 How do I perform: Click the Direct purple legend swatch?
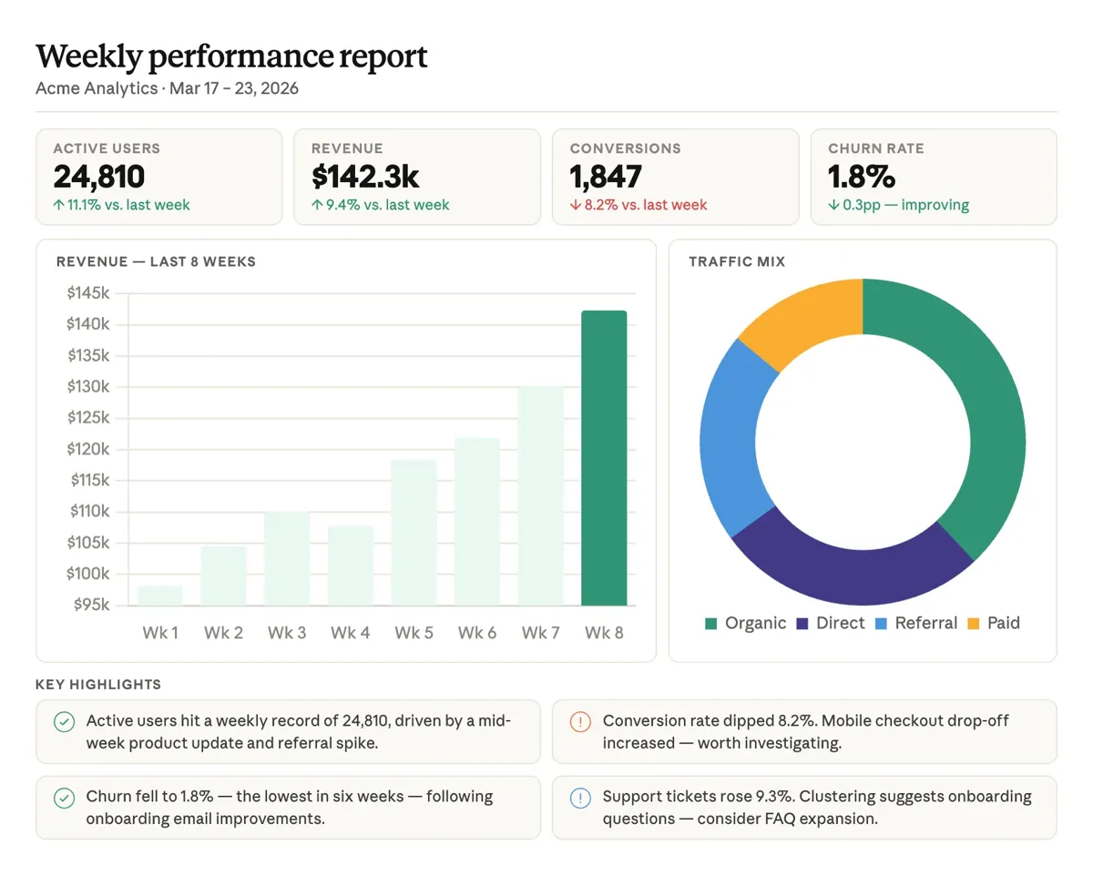[802, 624]
